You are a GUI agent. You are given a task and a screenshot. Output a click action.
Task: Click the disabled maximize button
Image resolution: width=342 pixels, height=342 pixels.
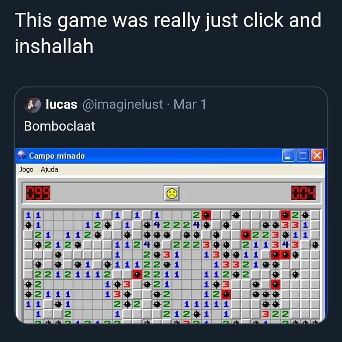tap(303, 155)
